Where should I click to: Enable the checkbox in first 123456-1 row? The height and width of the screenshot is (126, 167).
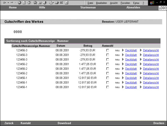coord(108,78)
